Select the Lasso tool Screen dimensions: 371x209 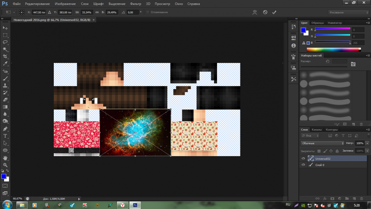point(5,42)
